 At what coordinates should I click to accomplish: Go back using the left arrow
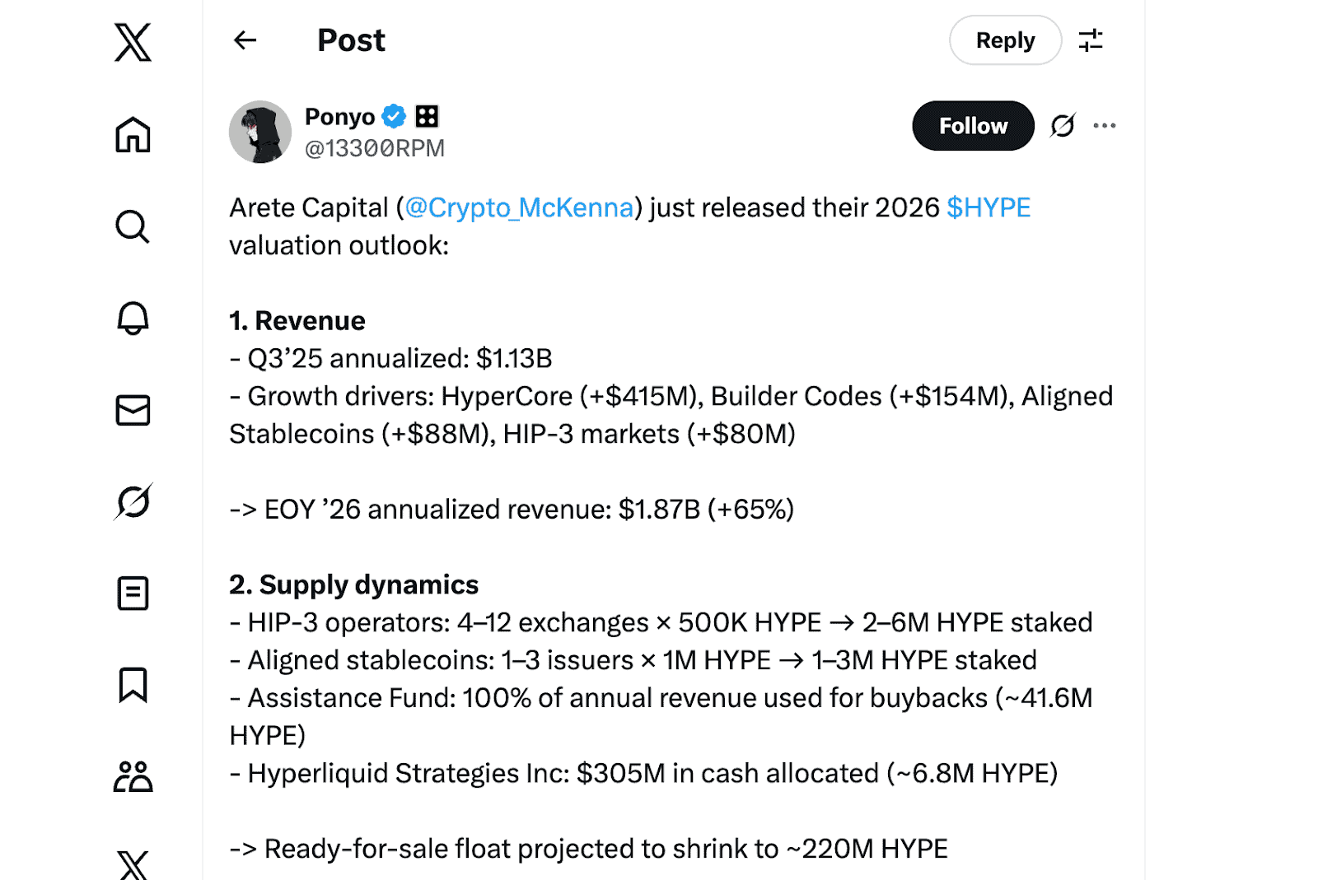(245, 40)
